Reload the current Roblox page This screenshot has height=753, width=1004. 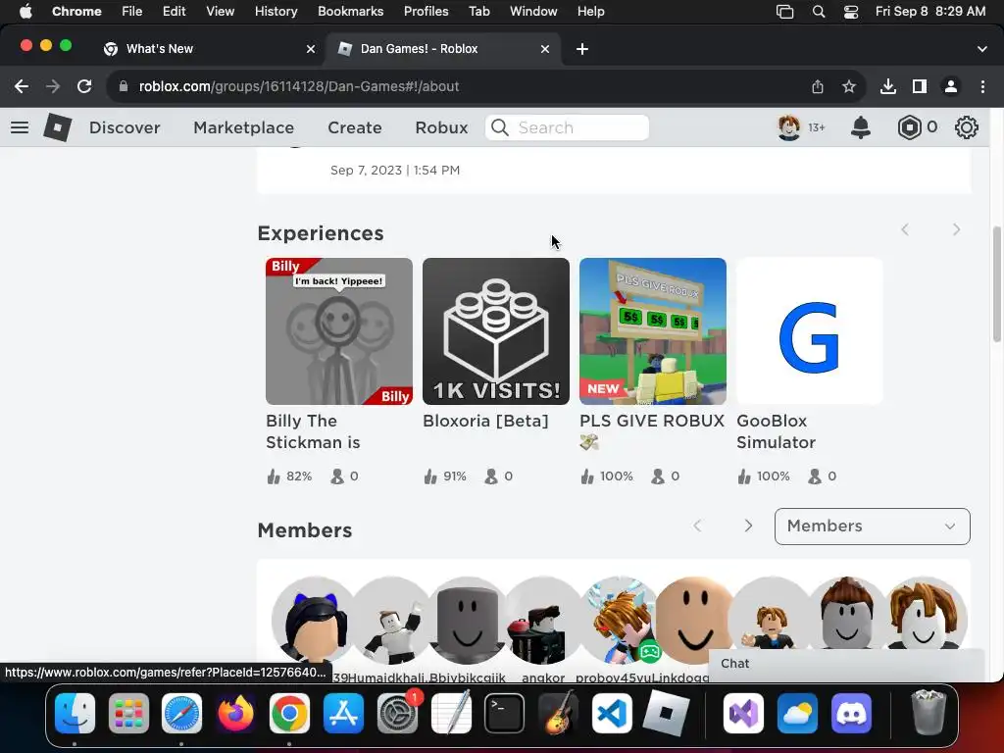click(x=84, y=86)
